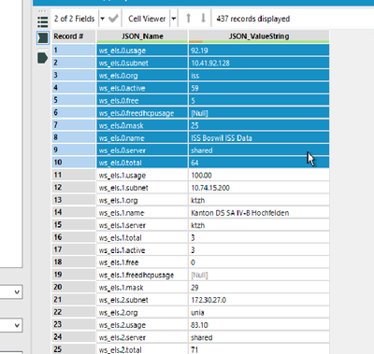Click 'ws_els.0.freedhcpusage' cell
Screen dimensions: 374x354
click(142, 113)
